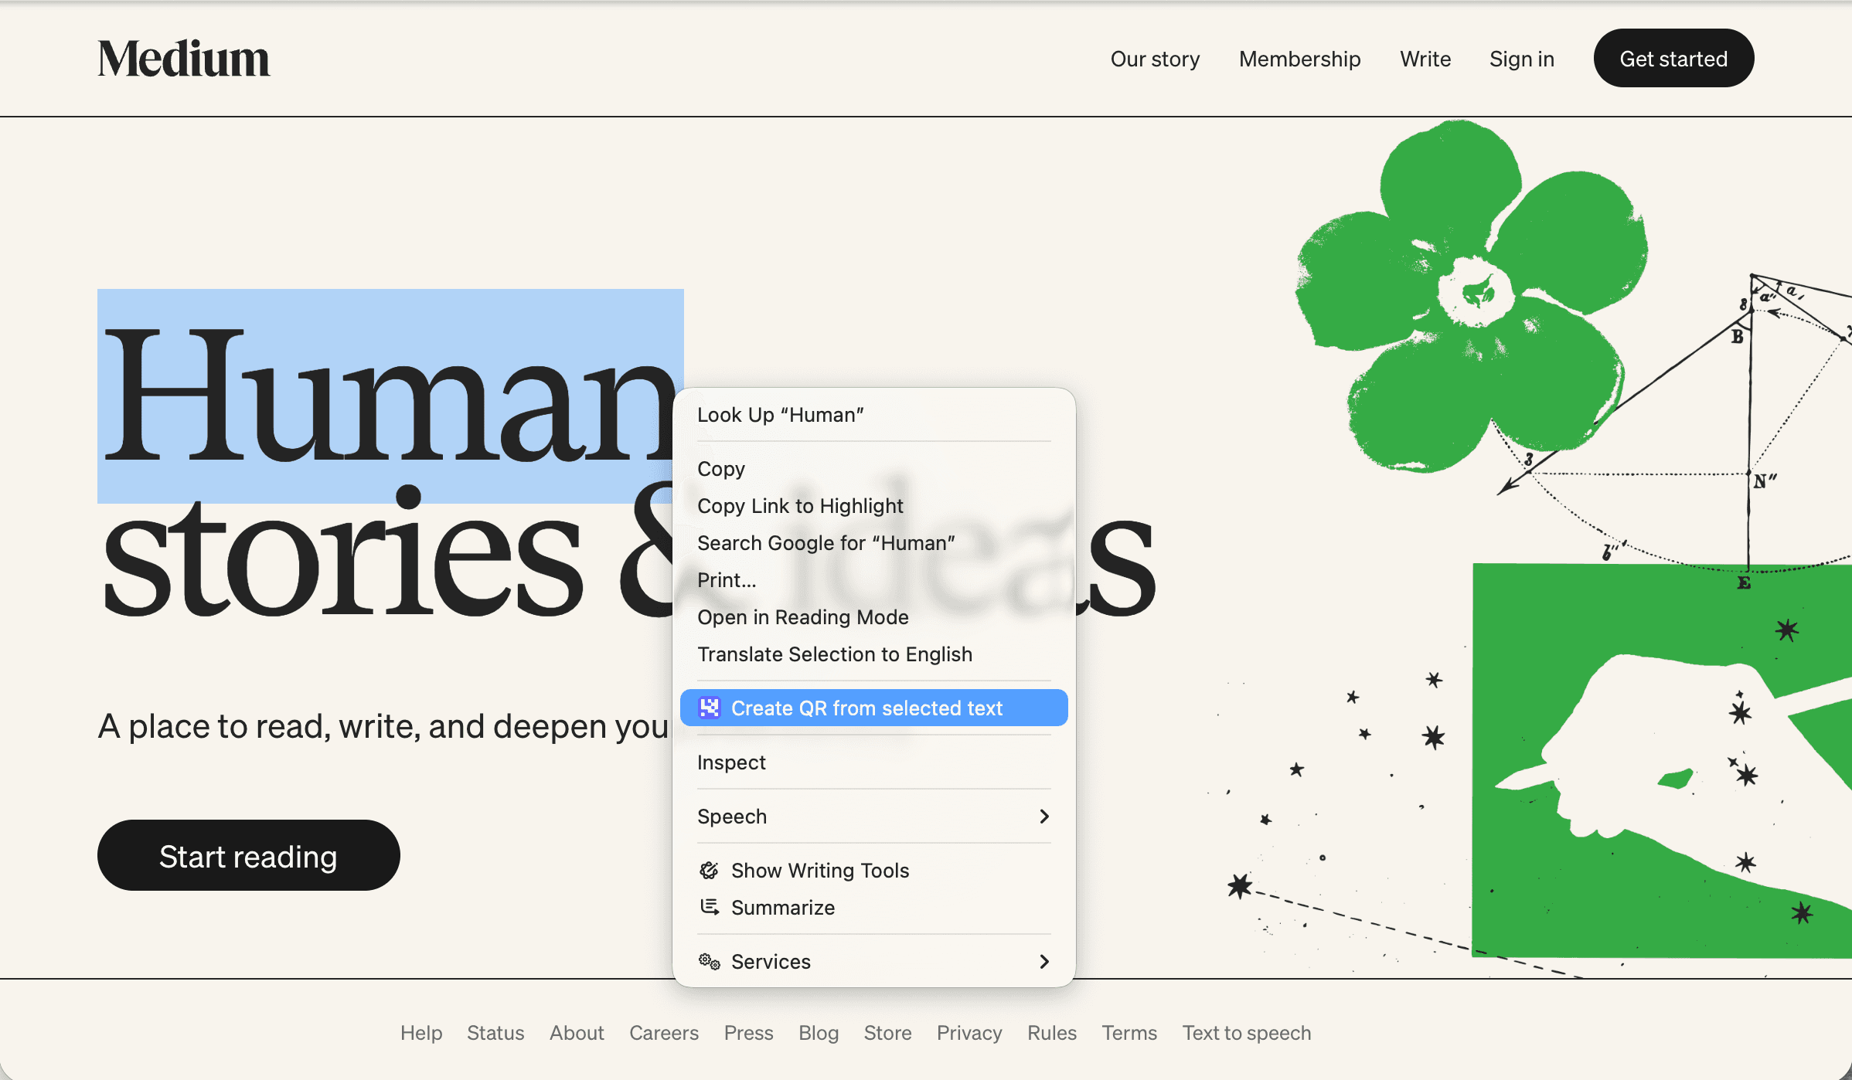Image resolution: width=1852 pixels, height=1080 pixels.
Task: Open the Our story page
Action: click(1155, 59)
